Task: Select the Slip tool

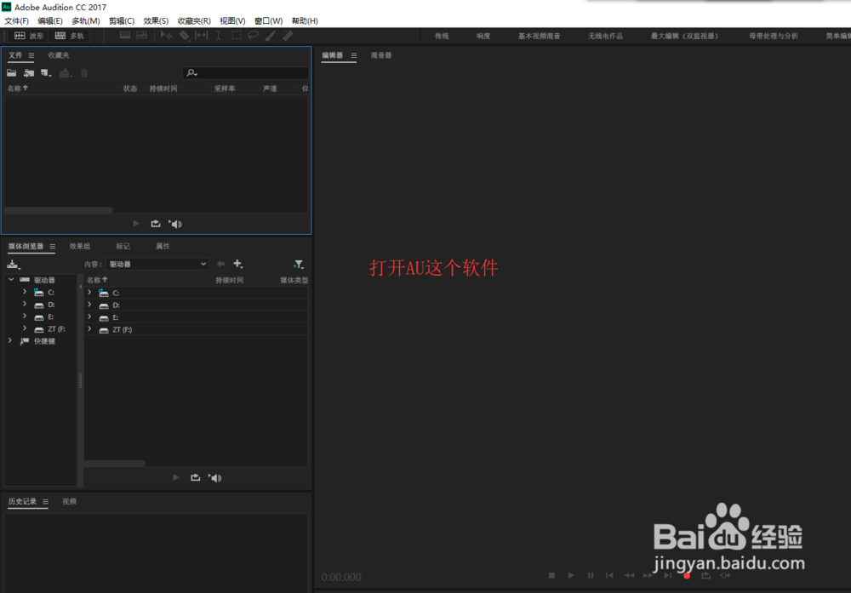Action: coord(202,36)
